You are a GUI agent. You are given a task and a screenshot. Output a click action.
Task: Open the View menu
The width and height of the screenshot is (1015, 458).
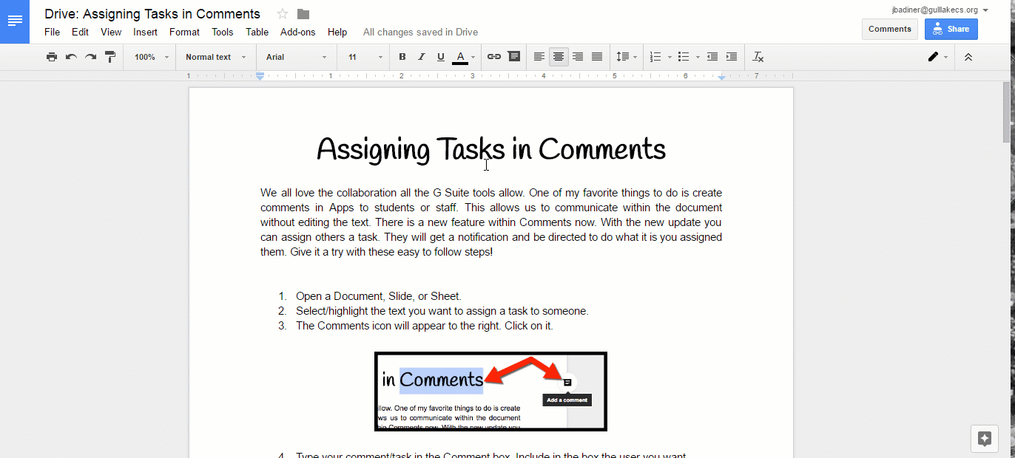pyautogui.click(x=111, y=32)
